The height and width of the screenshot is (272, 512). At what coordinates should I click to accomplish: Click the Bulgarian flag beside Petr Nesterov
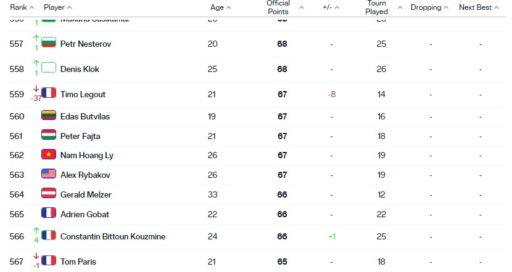pyautogui.click(x=49, y=42)
